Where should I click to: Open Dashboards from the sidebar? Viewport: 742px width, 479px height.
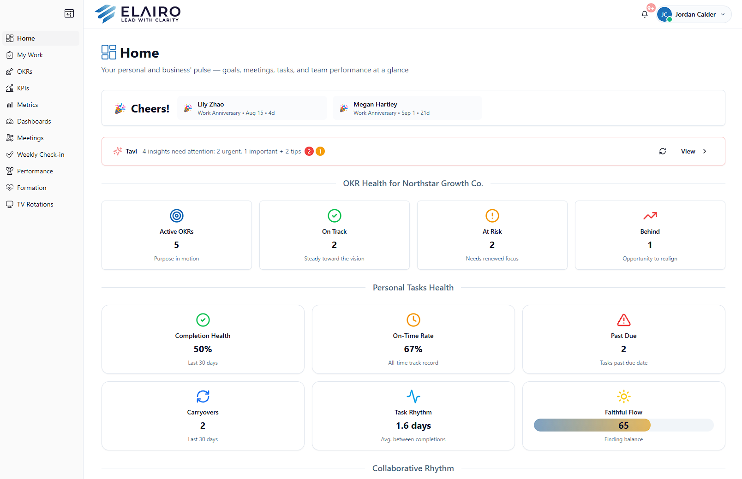(41, 121)
